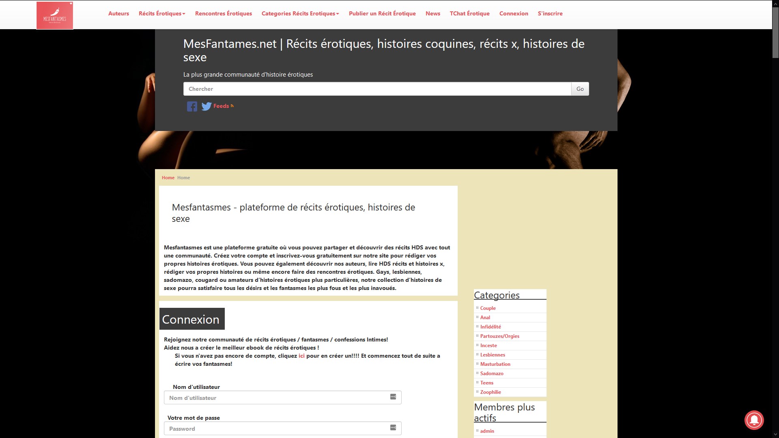The image size is (779, 438).
Task: Open the News menu item
Action: [433, 13]
